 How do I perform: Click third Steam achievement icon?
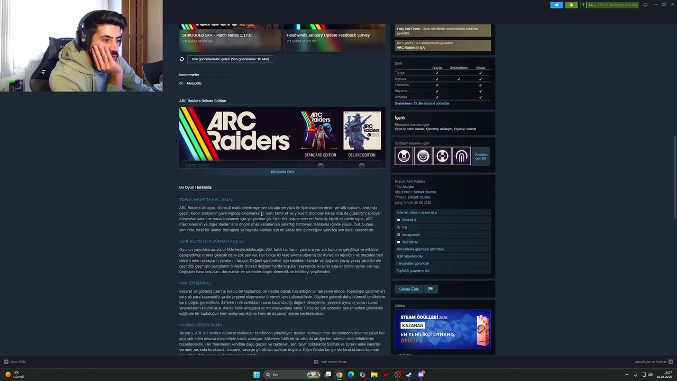click(442, 156)
